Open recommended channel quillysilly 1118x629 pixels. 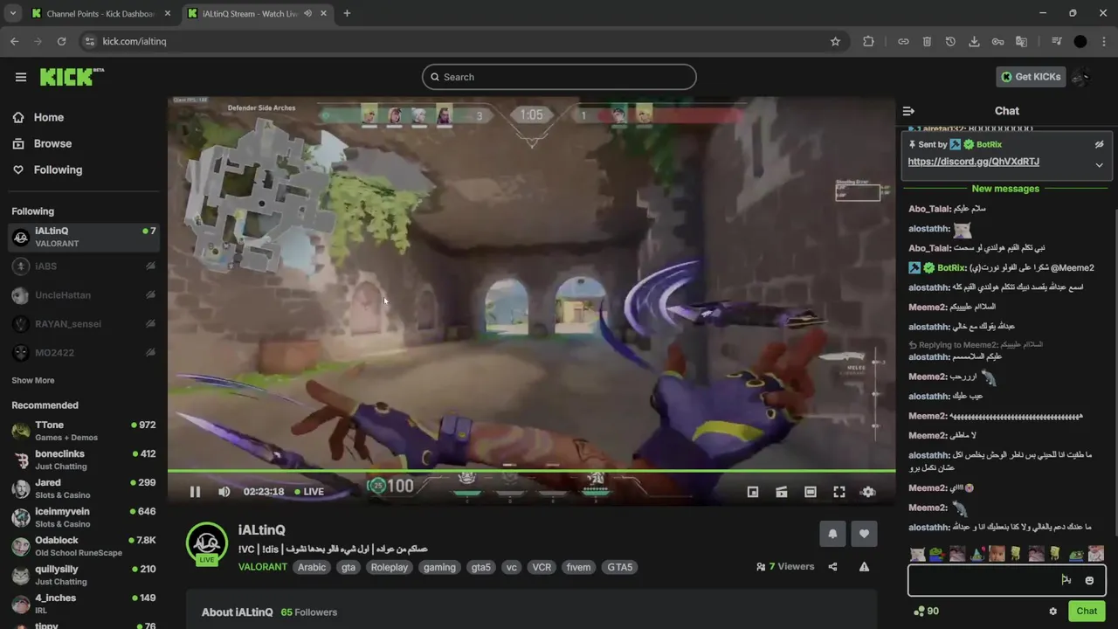pyautogui.click(x=84, y=575)
